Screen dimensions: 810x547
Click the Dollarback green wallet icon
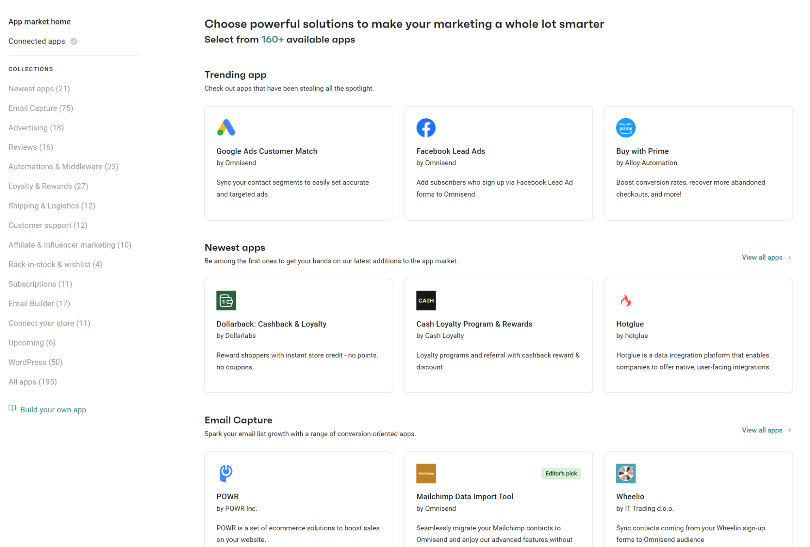click(x=226, y=300)
